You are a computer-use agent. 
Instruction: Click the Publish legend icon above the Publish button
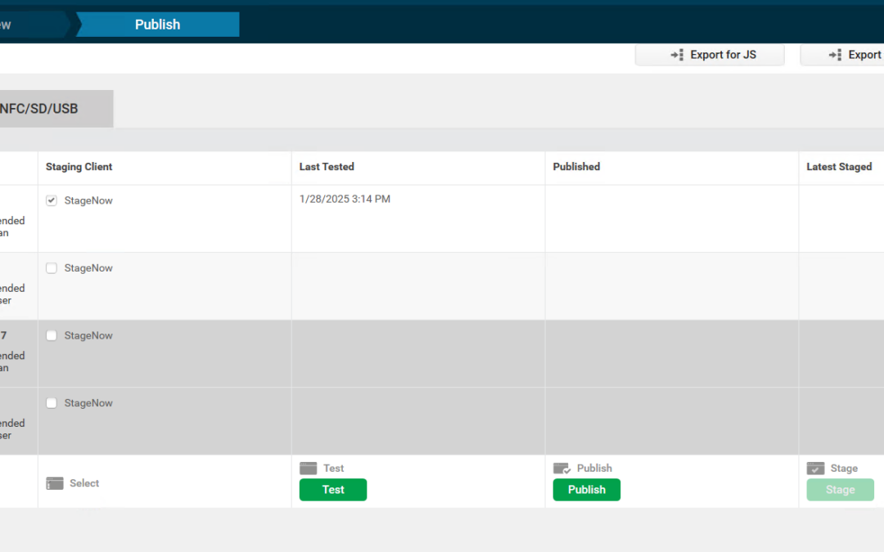click(x=562, y=468)
